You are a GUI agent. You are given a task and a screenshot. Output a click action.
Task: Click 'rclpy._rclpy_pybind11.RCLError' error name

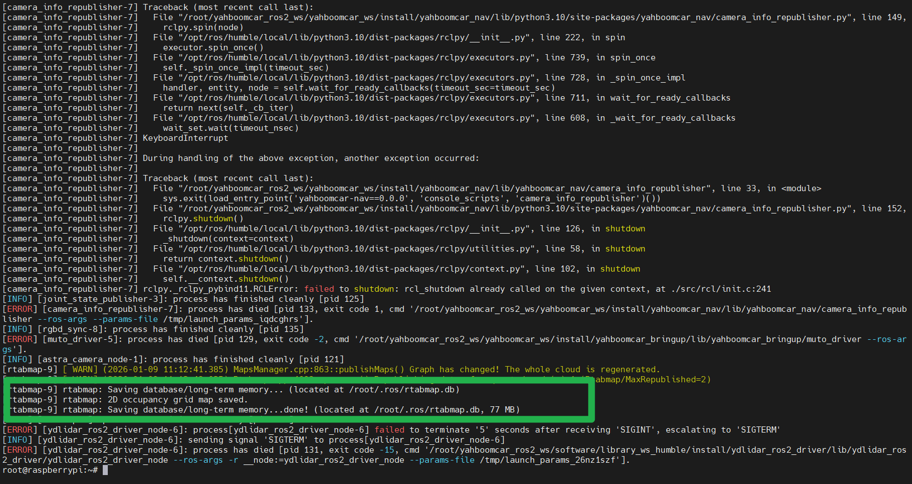tap(218, 289)
